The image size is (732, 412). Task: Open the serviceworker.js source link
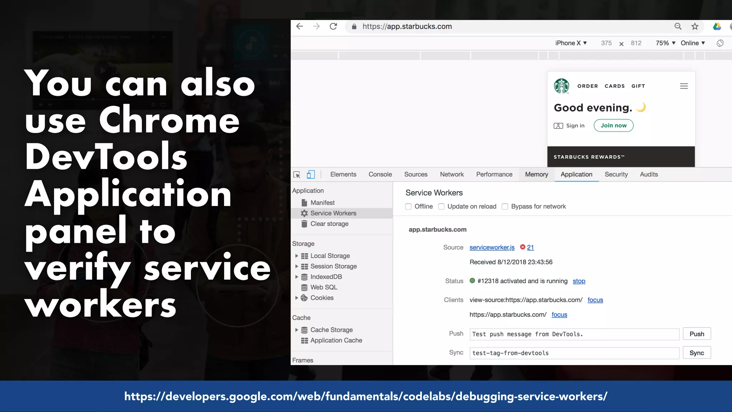492,247
